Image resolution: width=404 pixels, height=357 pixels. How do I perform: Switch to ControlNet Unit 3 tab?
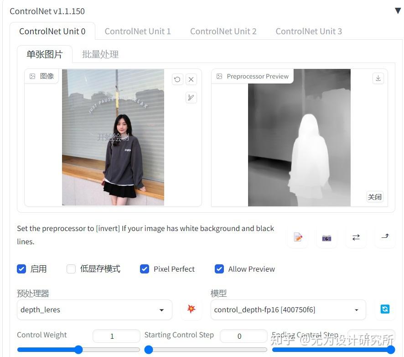point(309,31)
